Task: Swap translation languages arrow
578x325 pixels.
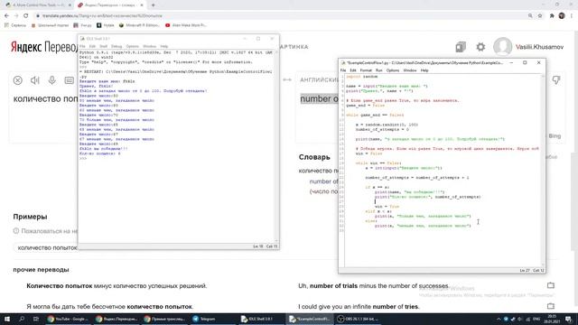Action: coord(287,80)
